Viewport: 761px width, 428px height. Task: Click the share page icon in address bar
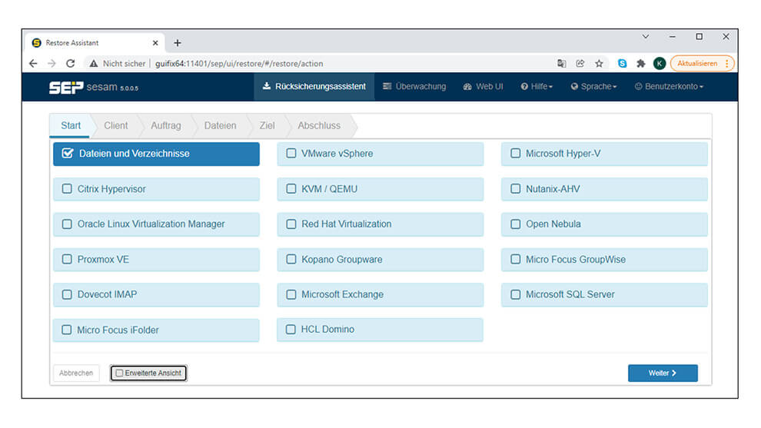pyautogui.click(x=580, y=64)
